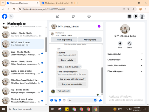Click Mark as pending button
The width and height of the screenshot is (149, 112).
64,40
